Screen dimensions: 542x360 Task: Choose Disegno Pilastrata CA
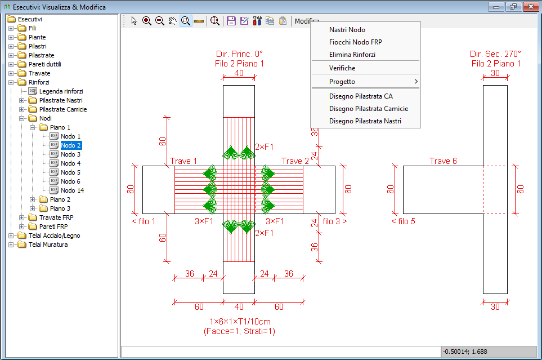[365, 96]
